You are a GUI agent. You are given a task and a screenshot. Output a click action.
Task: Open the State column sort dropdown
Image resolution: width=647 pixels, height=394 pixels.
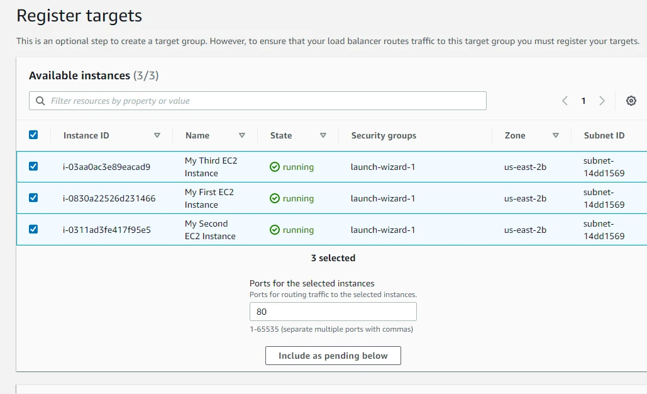(323, 135)
